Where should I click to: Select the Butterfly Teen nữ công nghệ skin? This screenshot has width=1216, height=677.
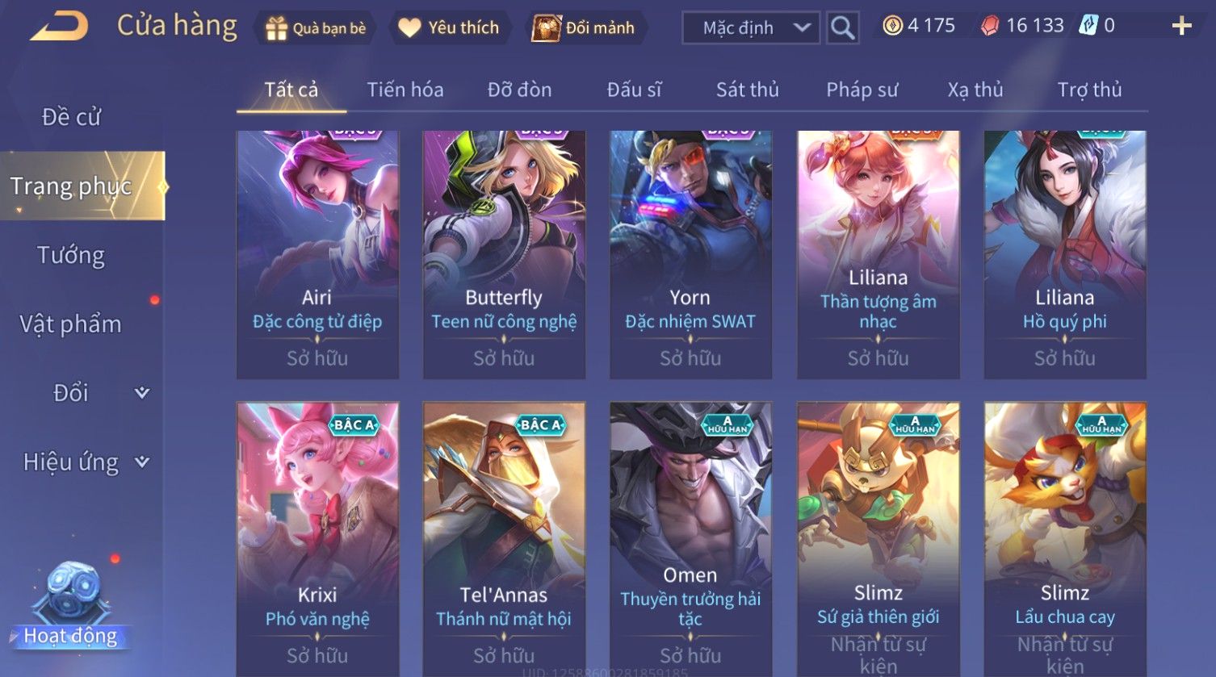click(x=504, y=254)
